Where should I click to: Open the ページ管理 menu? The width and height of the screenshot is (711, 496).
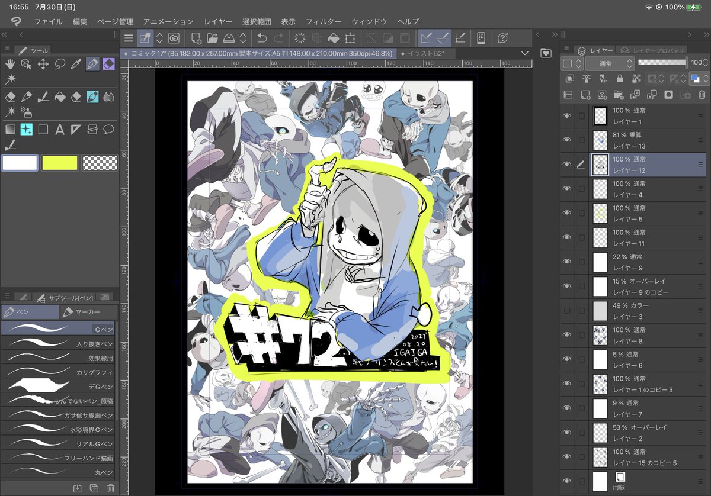[115, 21]
